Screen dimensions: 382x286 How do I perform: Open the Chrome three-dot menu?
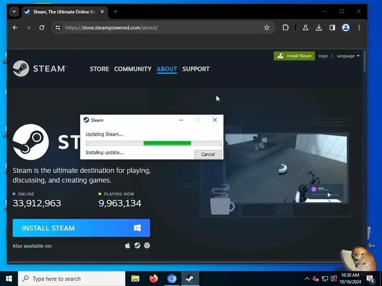(x=359, y=28)
